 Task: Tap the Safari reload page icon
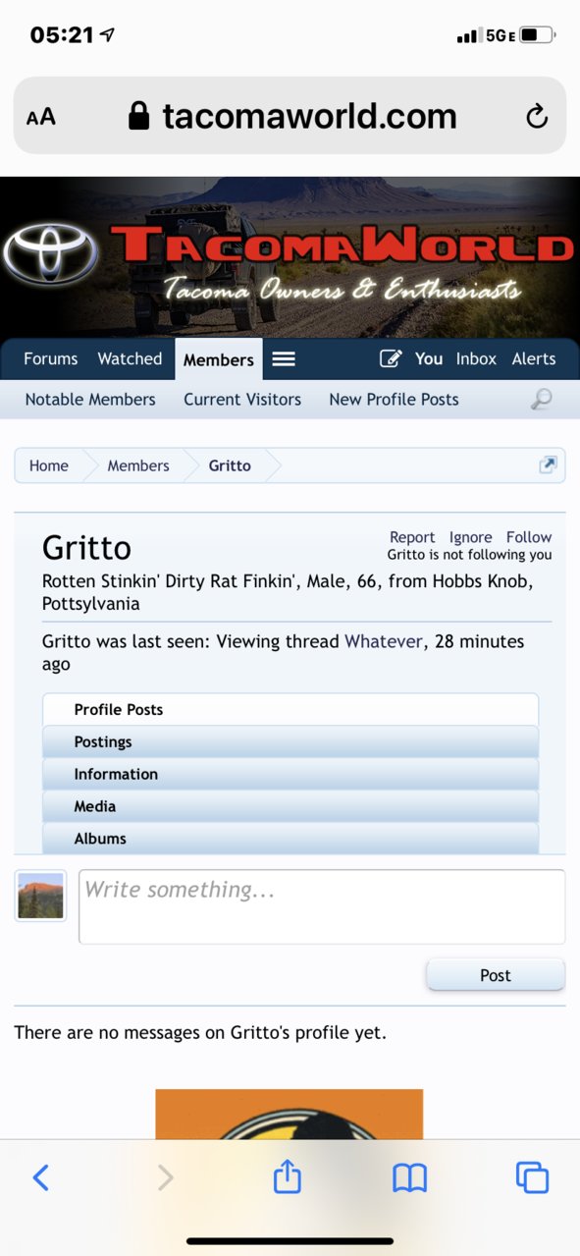click(x=537, y=117)
